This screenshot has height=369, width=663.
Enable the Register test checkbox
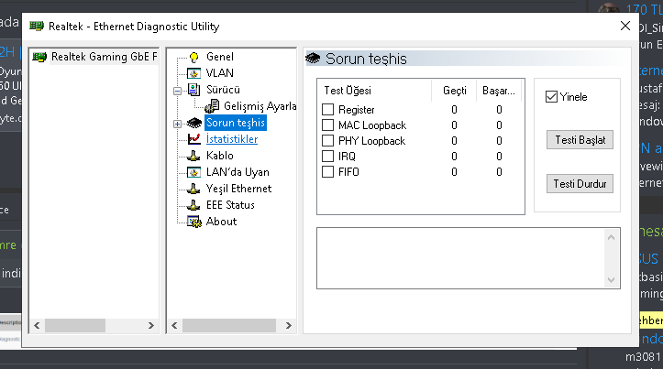click(327, 110)
